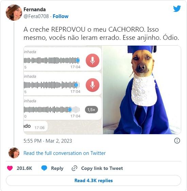187x191 pixels.
Task: Click the Twitter bird logo
Action: click(x=177, y=9)
